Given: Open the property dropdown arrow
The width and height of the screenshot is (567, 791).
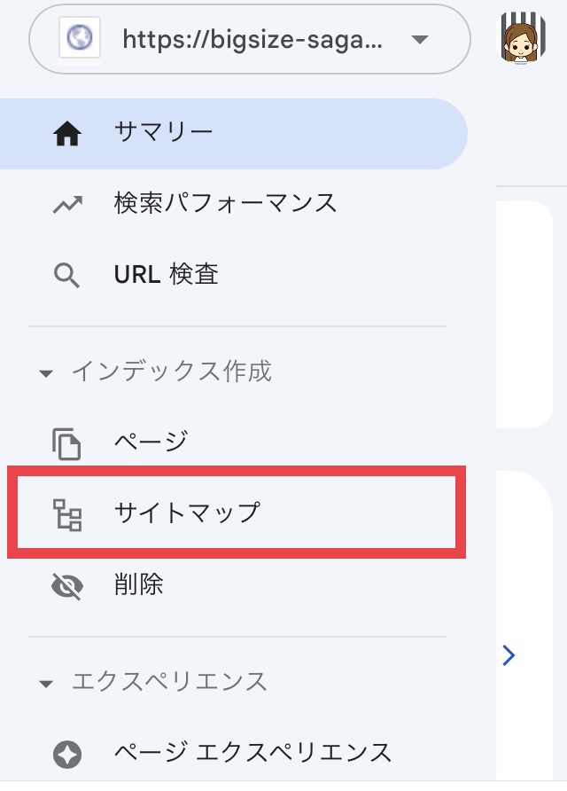Looking at the screenshot, I should pos(419,39).
